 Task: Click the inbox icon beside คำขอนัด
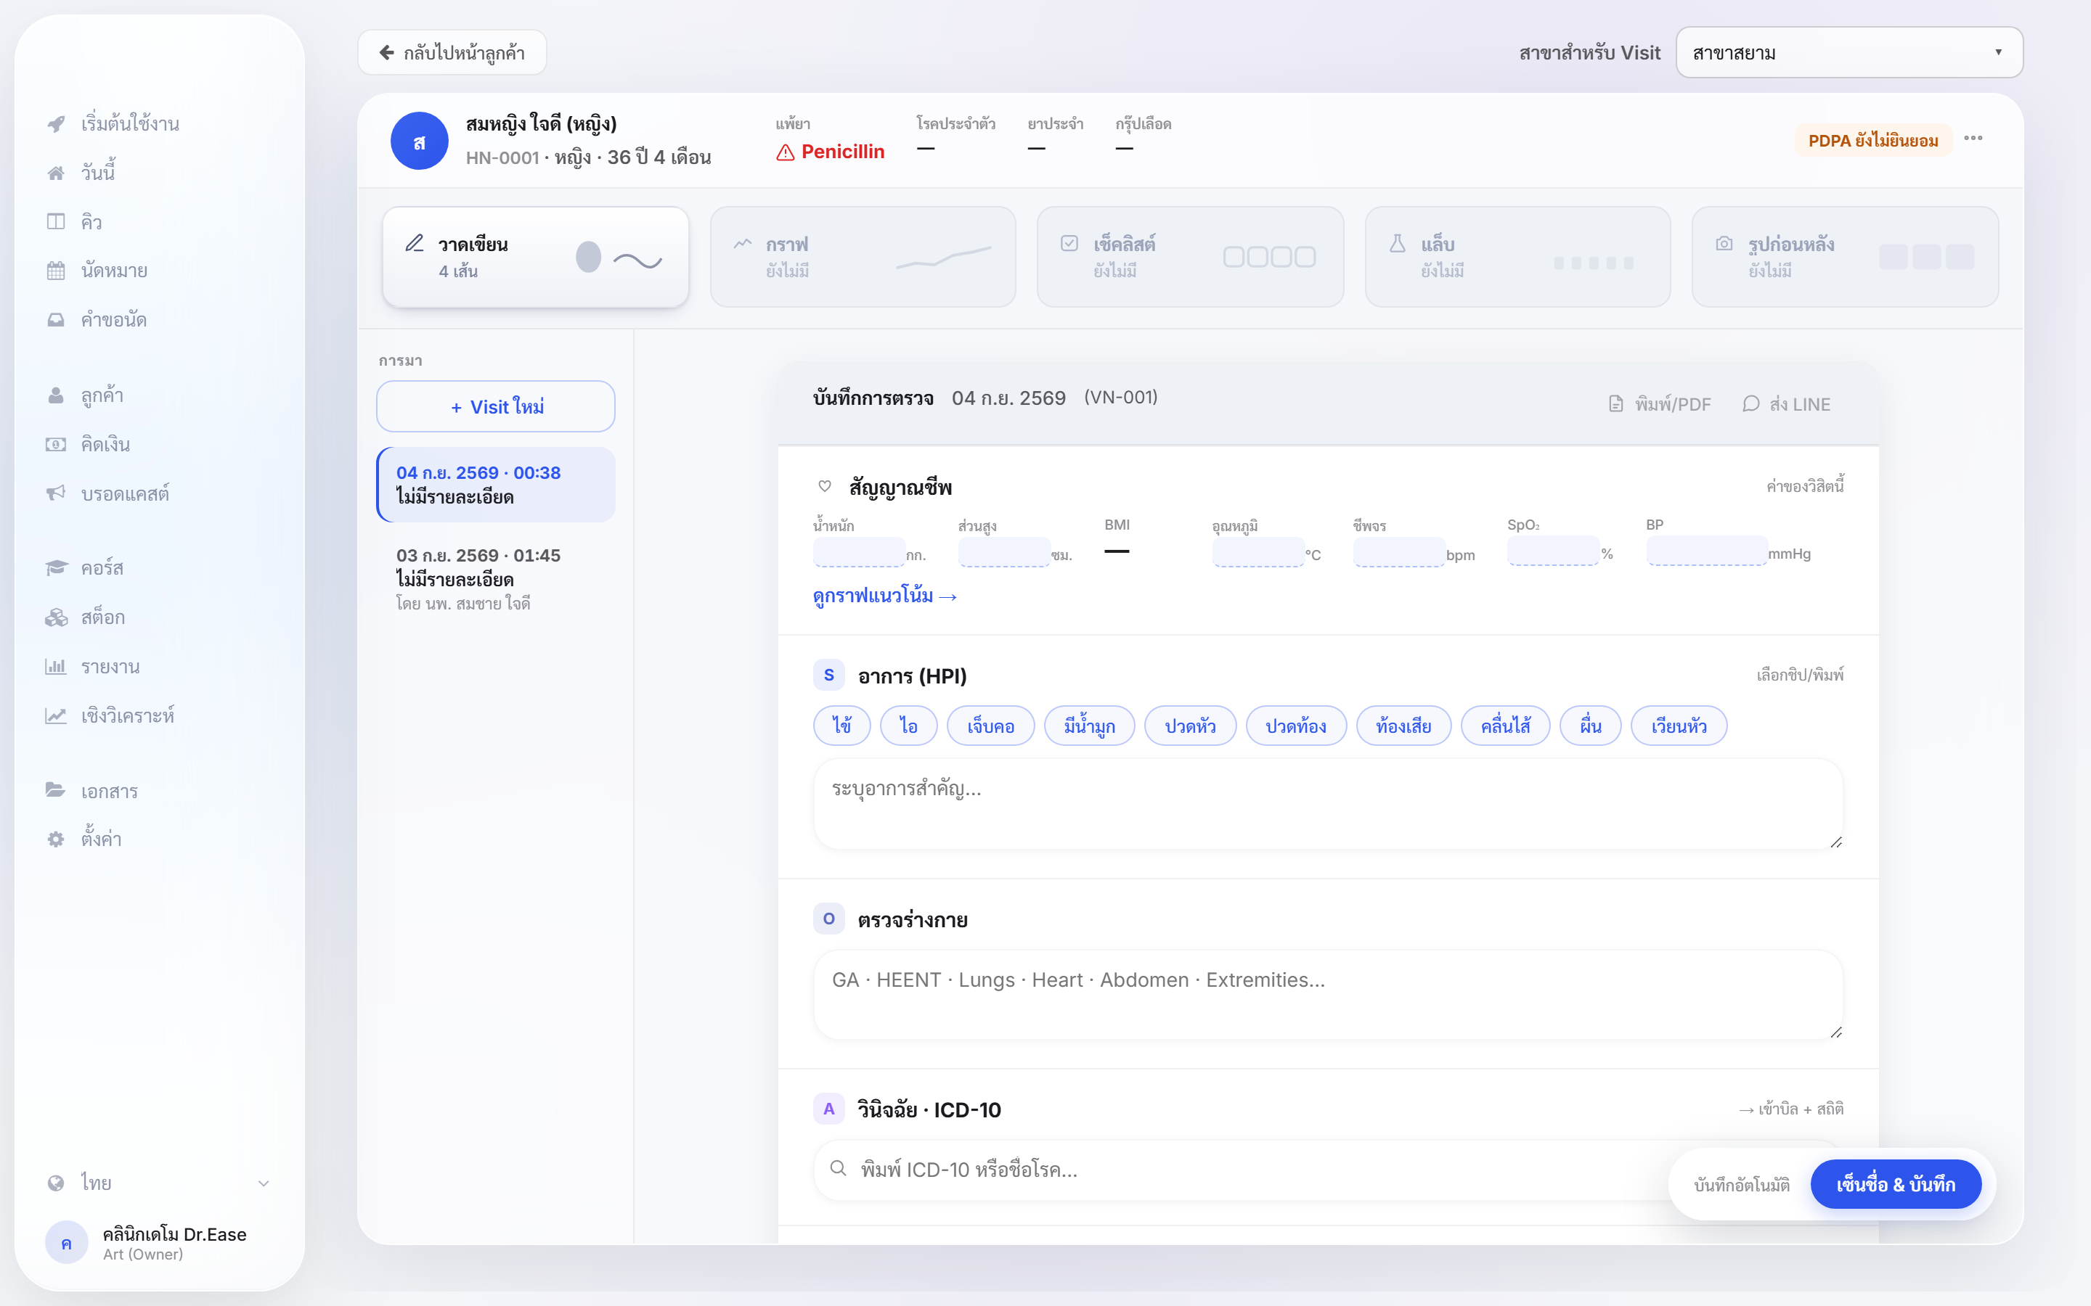pyautogui.click(x=56, y=319)
